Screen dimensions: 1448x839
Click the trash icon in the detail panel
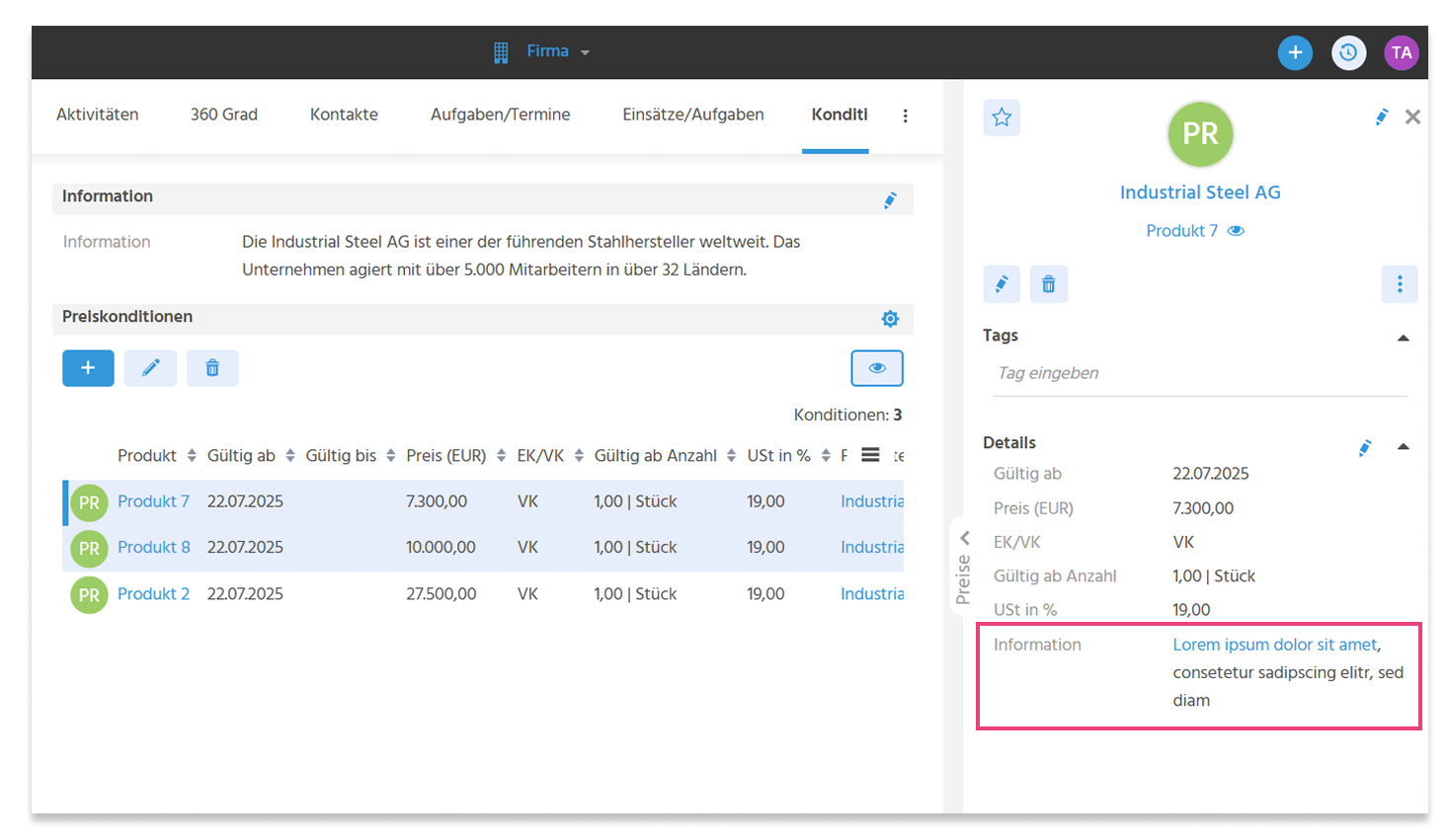pyautogui.click(x=1049, y=284)
